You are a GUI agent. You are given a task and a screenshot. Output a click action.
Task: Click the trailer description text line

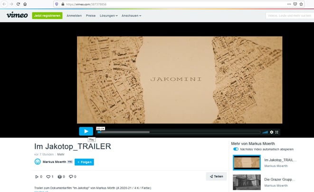click(93, 188)
